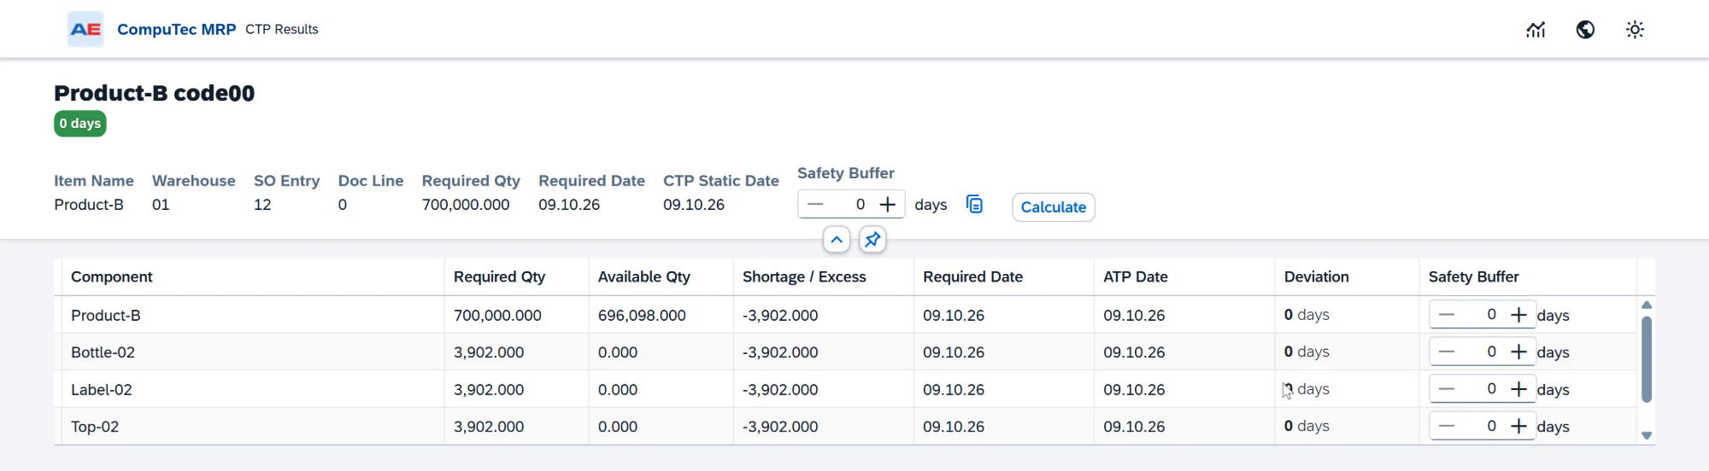Open the globe language selector
The image size is (1709, 471).
click(1585, 30)
